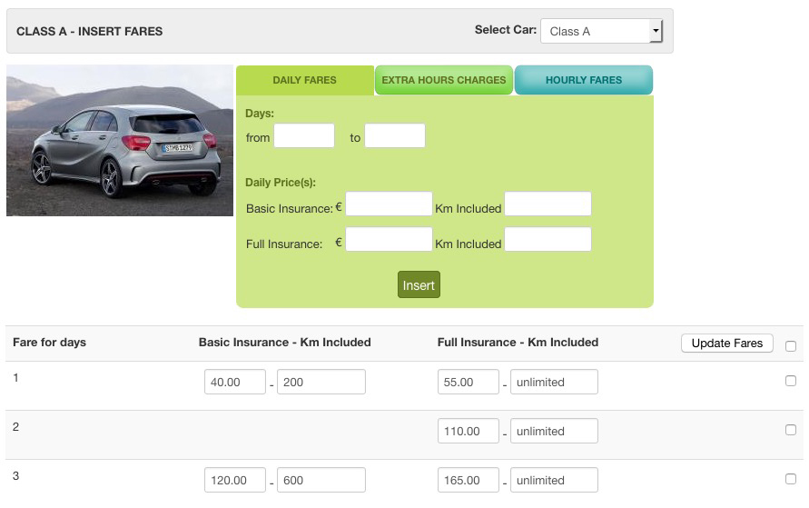Toggle the select-all checkbox beside Update Fares

point(791,346)
